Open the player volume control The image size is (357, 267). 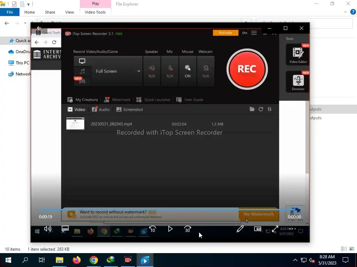click(47, 229)
